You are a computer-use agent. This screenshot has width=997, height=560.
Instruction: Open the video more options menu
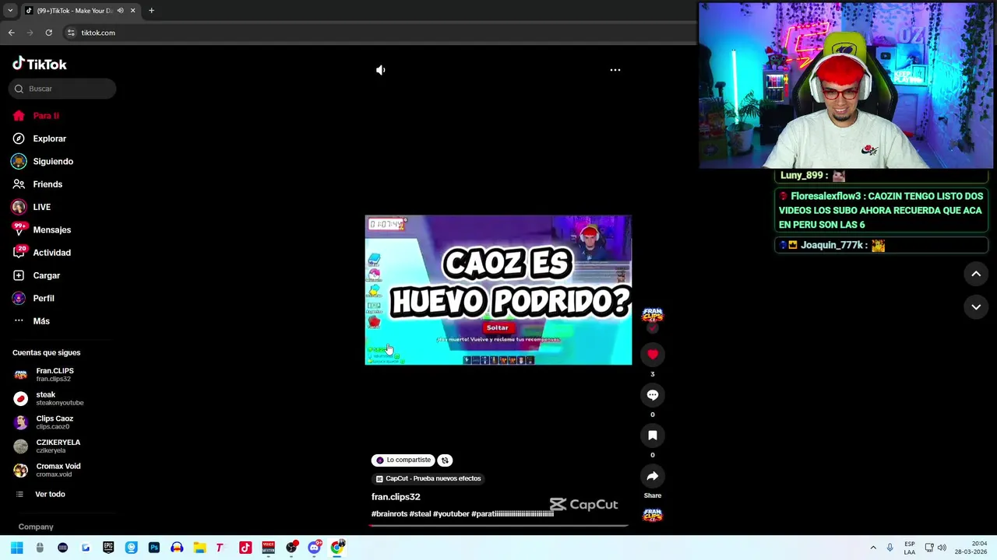[615, 70]
